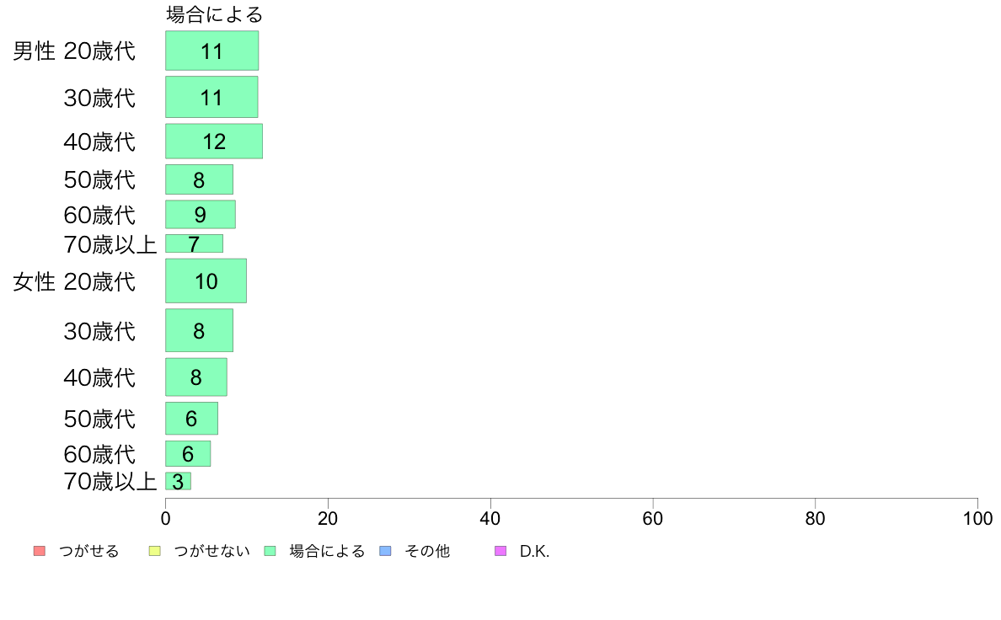Screen dimensions: 1001x620
Task: Click the 100 tick on the x-axis
Action: pyautogui.click(x=977, y=518)
